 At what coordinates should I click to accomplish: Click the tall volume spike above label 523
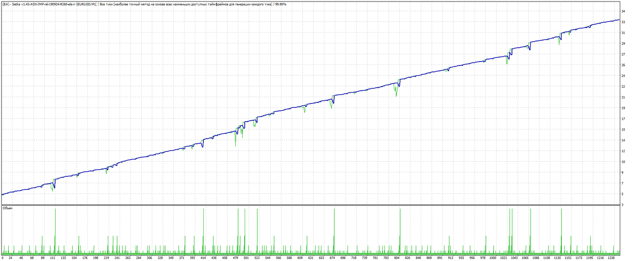tap(258, 230)
